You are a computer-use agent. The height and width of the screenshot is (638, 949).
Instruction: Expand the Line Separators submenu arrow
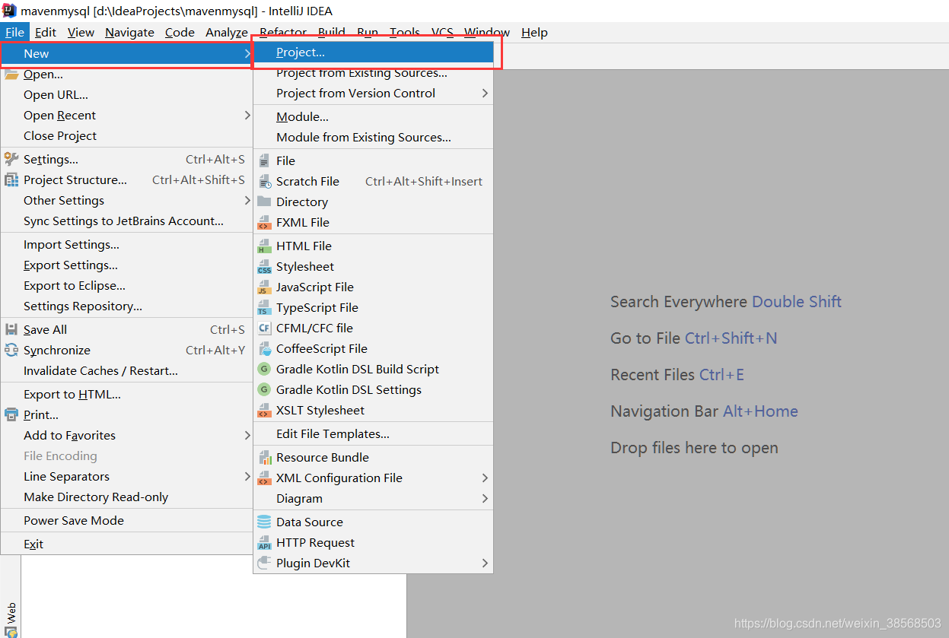[247, 476]
